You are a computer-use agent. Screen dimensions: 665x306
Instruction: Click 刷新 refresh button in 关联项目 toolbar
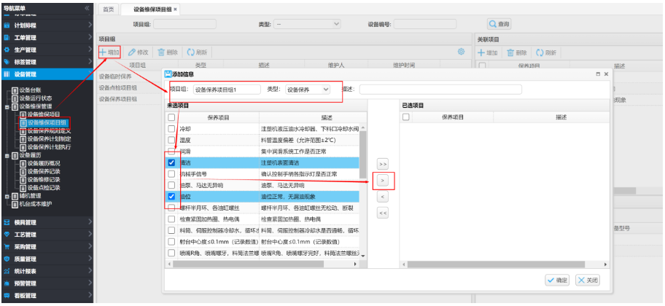click(x=546, y=52)
